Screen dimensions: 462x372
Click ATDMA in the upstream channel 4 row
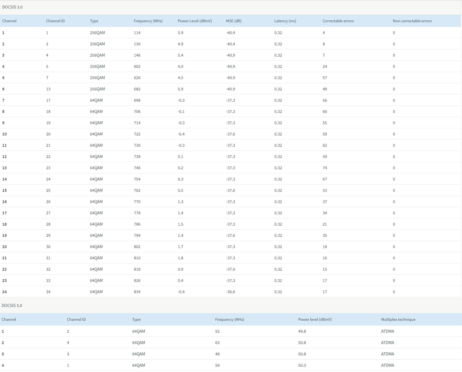pyautogui.click(x=387, y=365)
